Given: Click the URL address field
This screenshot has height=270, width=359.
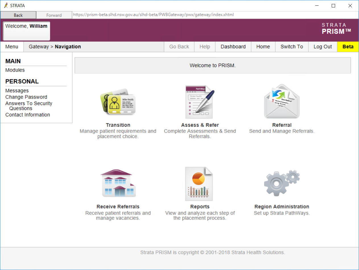Looking at the screenshot, I should pos(215,14).
